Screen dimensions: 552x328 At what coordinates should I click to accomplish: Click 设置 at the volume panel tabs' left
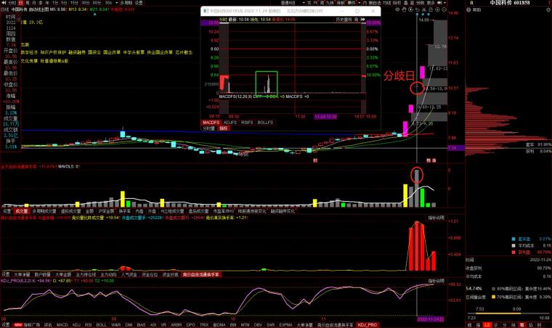click(x=7, y=211)
